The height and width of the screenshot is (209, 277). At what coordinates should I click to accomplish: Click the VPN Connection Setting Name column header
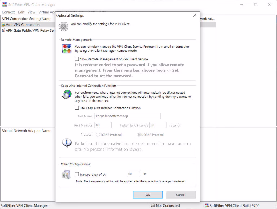(27, 19)
